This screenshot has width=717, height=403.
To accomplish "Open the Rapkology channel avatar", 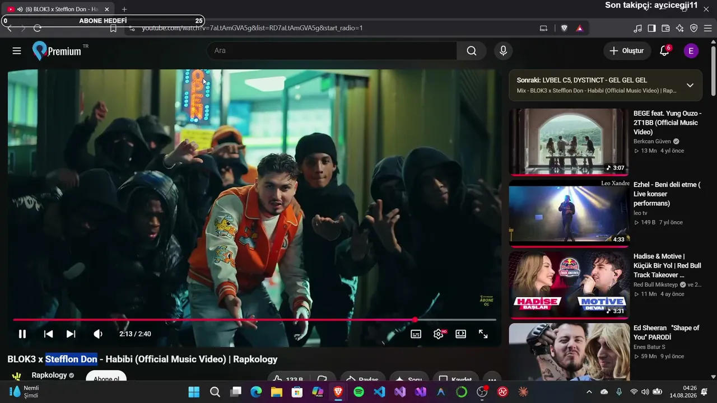I will coord(17,376).
